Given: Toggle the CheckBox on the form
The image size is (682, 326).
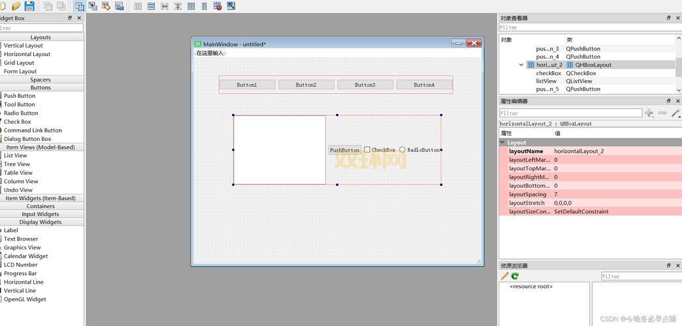Looking at the screenshot, I should coord(367,150).
